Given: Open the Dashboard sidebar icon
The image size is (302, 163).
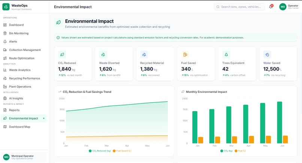Looking at the screenshot, I should click(5, 25).
